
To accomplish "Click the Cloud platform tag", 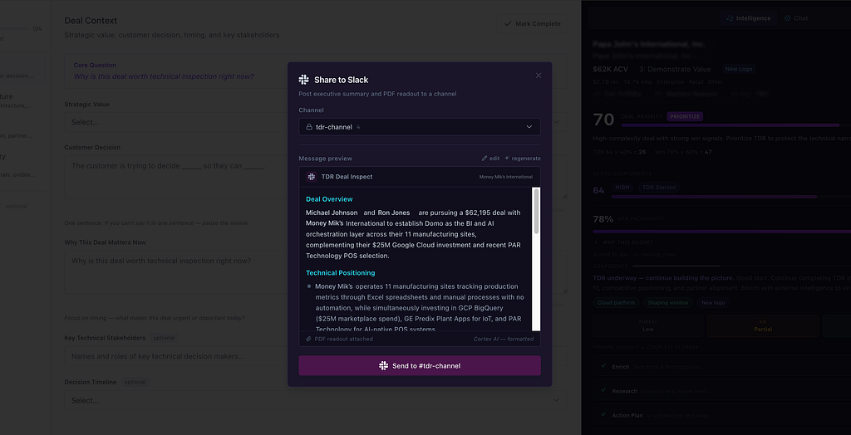I will coord(616,303).
